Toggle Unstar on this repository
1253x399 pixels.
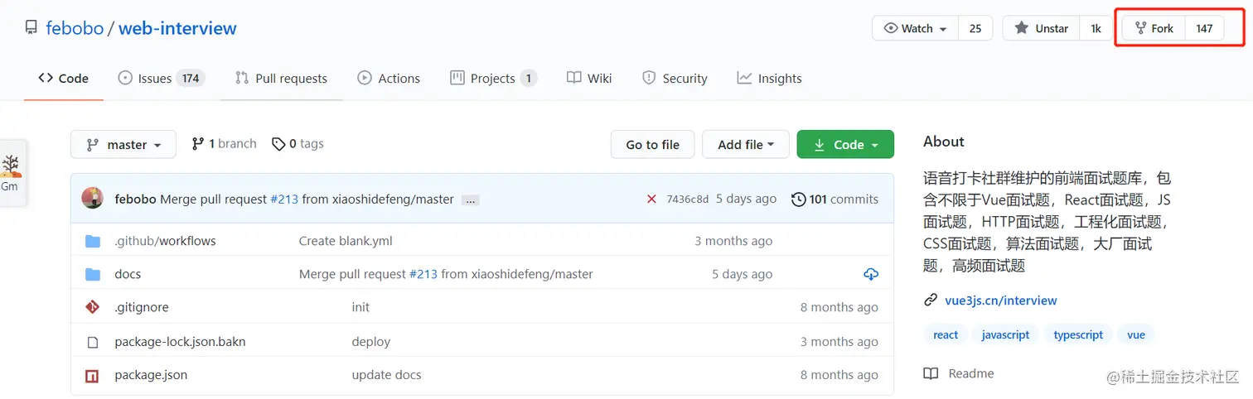(x=1043, y=28)
